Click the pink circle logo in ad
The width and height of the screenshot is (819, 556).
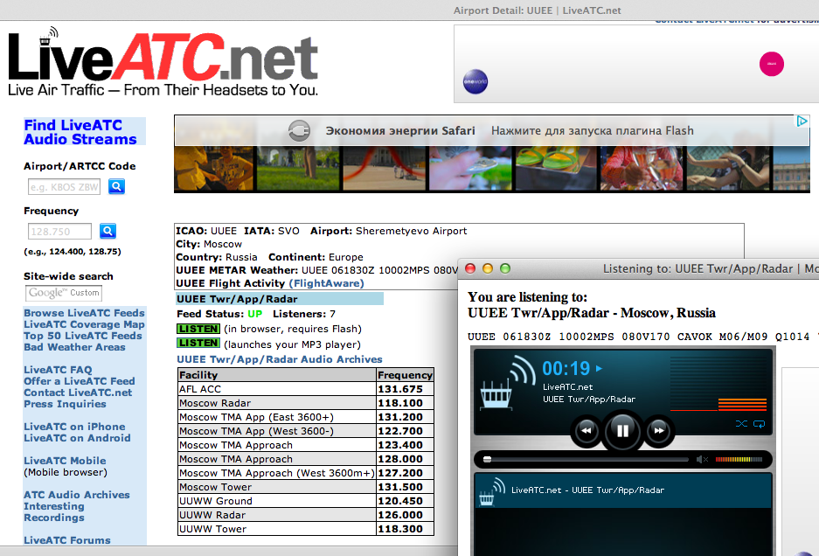point(772,65)
